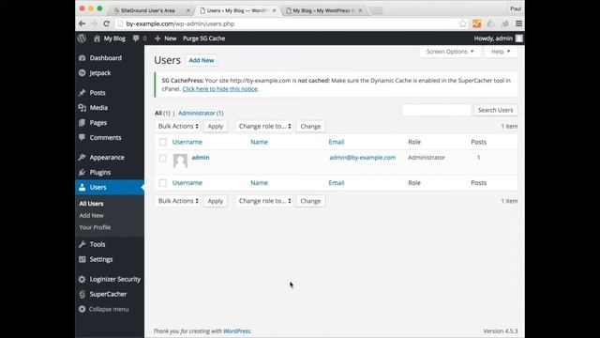Sort by Username in header row

click(x=187, y=142)
